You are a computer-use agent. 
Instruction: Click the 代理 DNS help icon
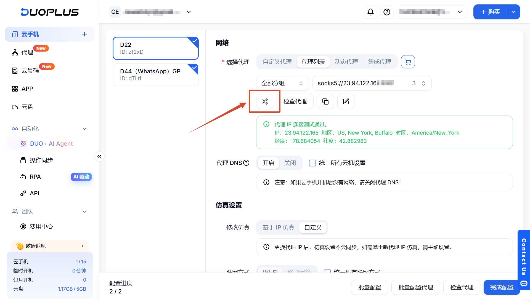coord(246,163)
